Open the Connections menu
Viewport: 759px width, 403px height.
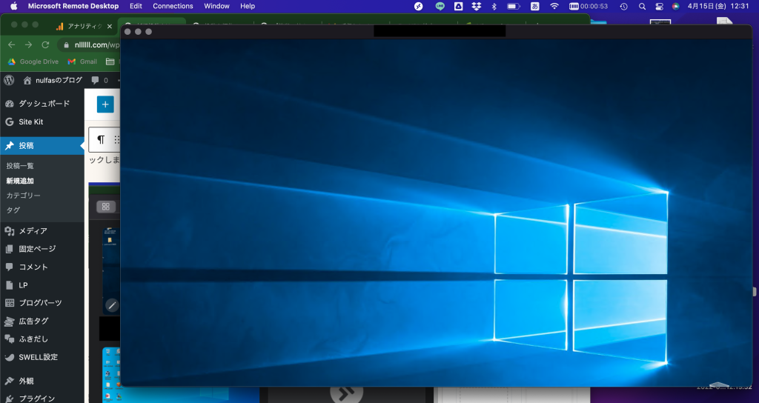pos(173,6)
